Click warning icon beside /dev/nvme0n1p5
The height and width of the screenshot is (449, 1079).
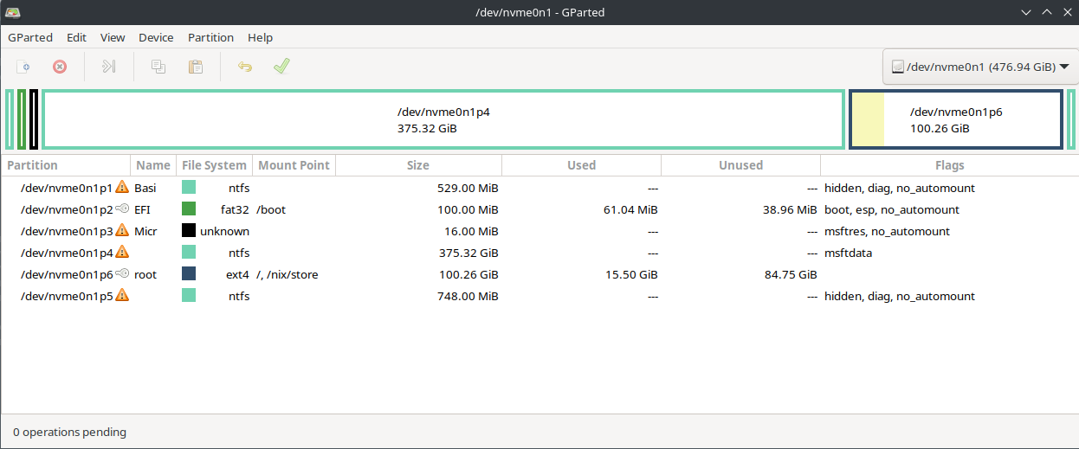[122, 295]
